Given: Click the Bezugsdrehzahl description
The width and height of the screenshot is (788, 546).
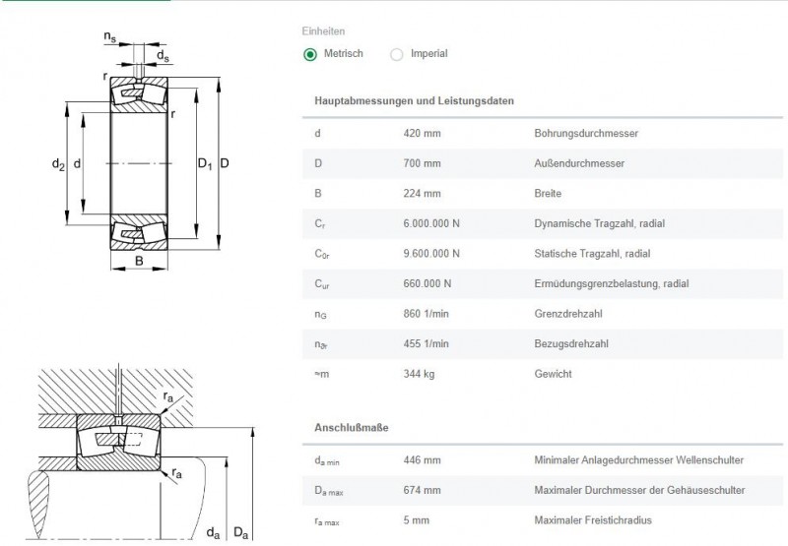Looking at the screenshot, I should point(571,344).
